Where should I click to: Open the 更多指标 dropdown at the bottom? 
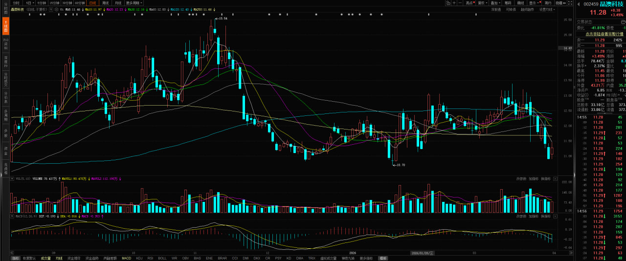367,258
